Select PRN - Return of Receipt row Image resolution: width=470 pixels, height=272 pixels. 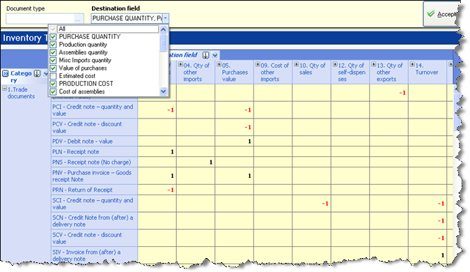pyautogui.click(x=95, y=190)
